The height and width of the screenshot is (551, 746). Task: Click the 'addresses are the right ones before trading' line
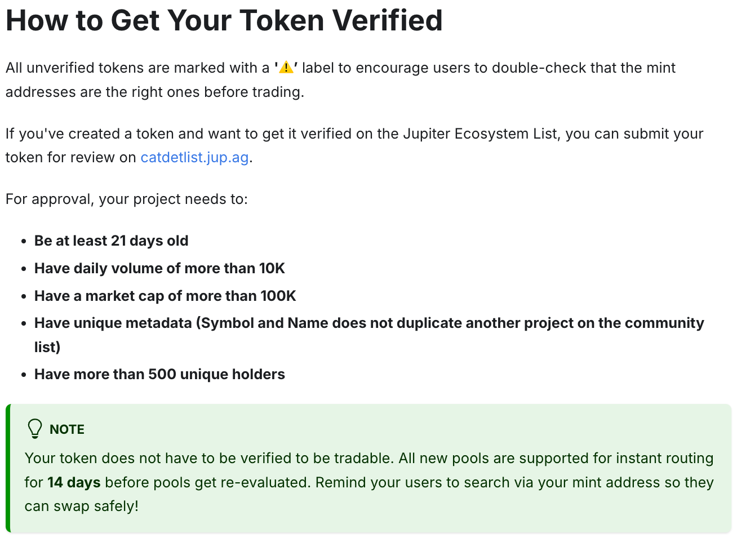pos(155,92)
